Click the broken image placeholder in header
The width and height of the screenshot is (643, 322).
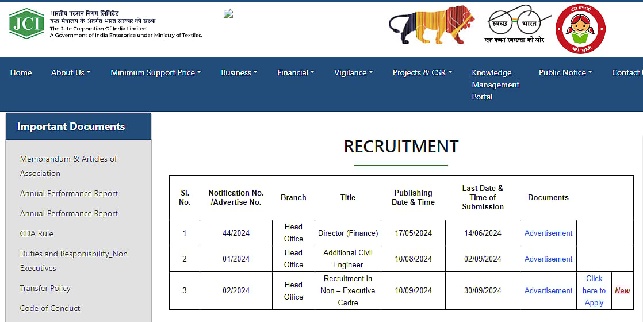(228, 14)
